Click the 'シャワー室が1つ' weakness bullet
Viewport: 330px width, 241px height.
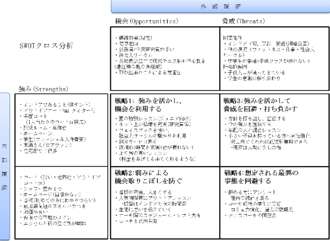[41, 189]
